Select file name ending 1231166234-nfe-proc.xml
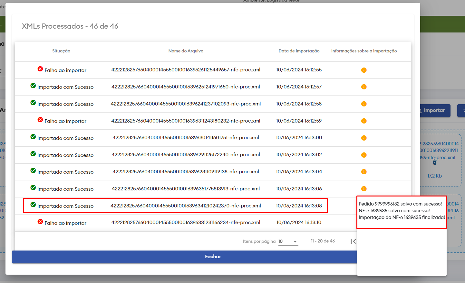465x283 pixels. click(x=186, y=223)
